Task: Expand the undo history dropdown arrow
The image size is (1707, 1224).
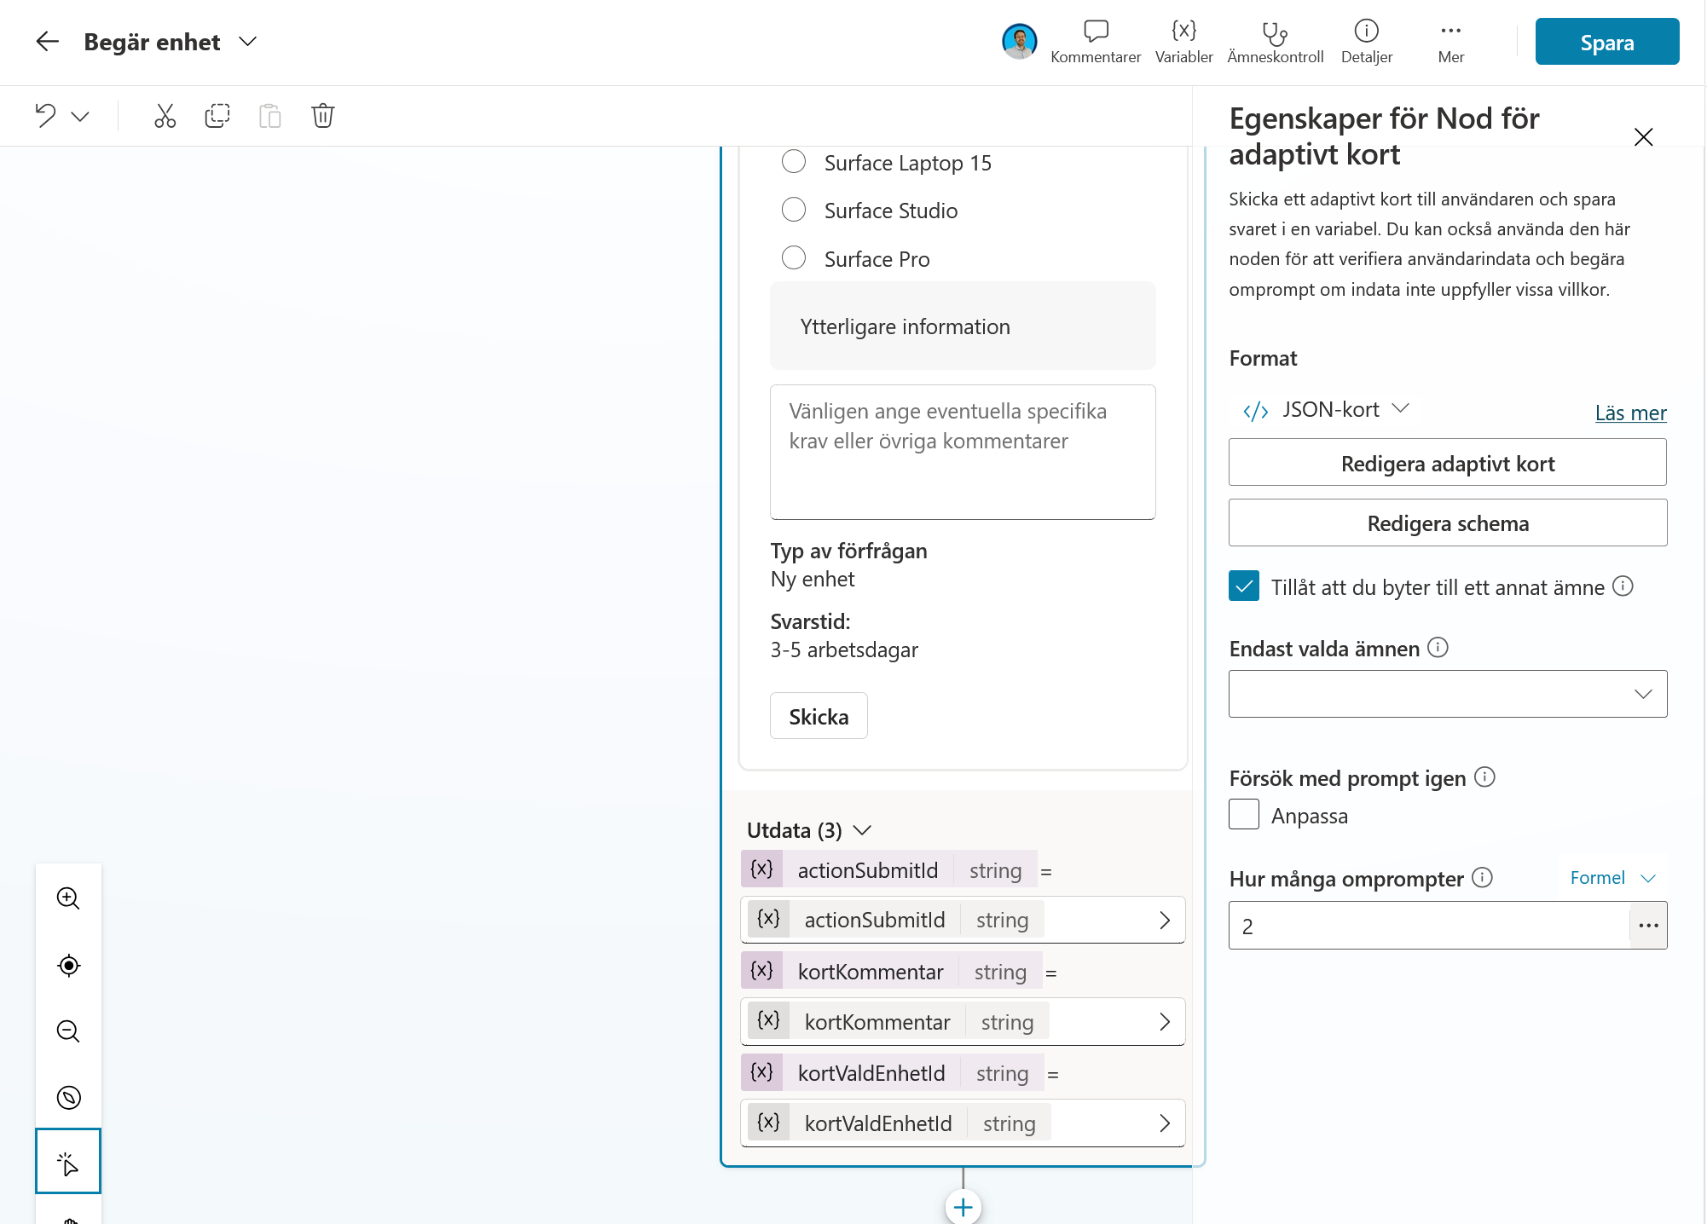Action: pos(80,116)
